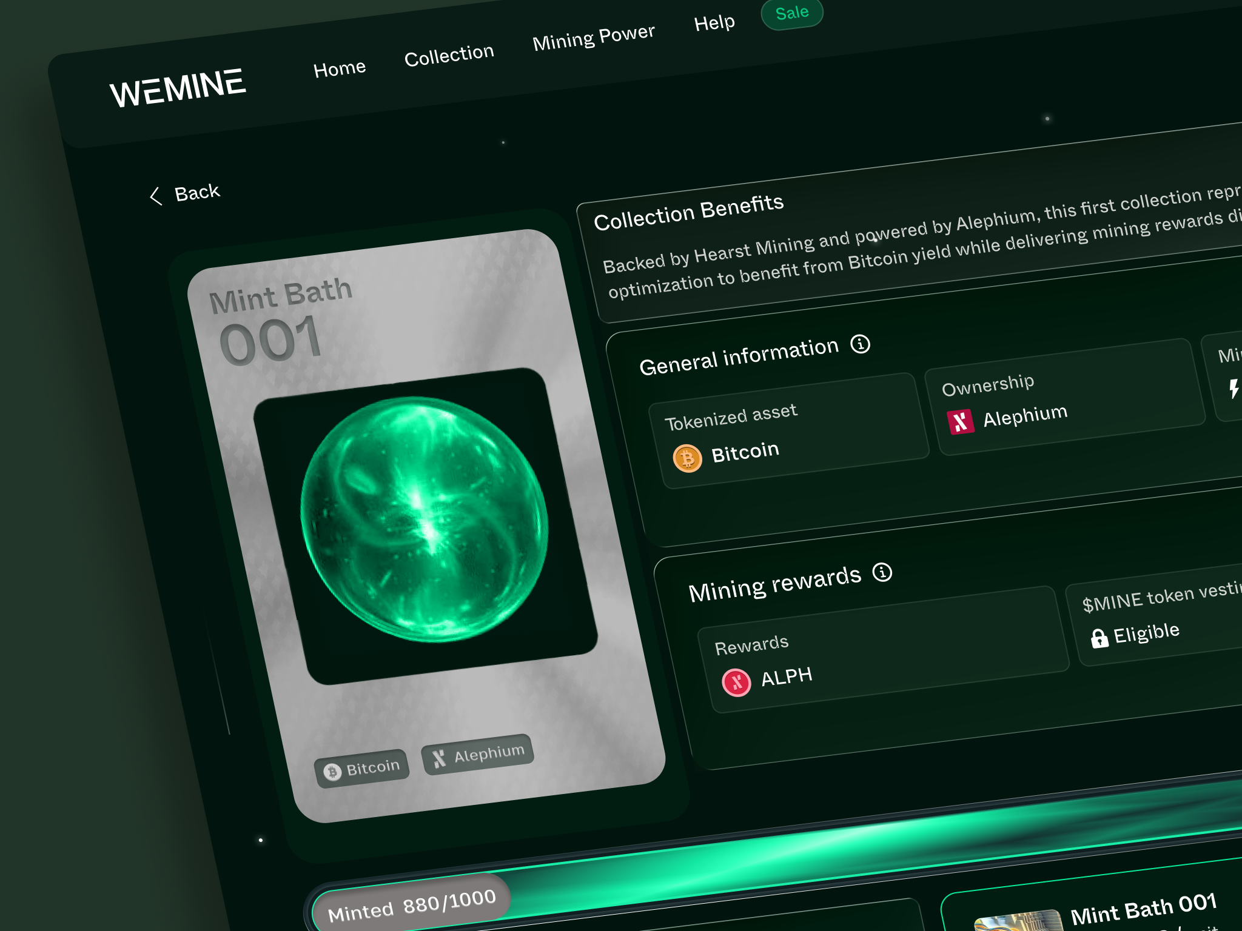Go Back to previous page
This screenshot has height=931, width=1242.
coord(196,192)
